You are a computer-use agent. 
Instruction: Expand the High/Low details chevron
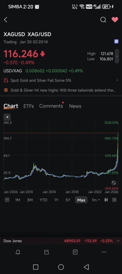117,56
